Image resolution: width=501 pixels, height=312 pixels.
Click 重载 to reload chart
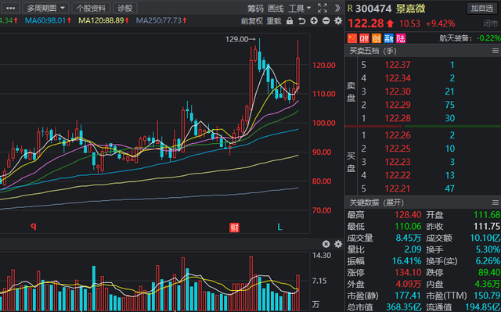[x=274, y=21]
